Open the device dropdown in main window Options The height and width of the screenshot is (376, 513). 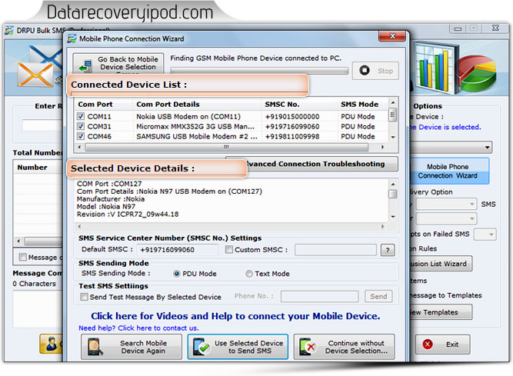pos(487,148)
